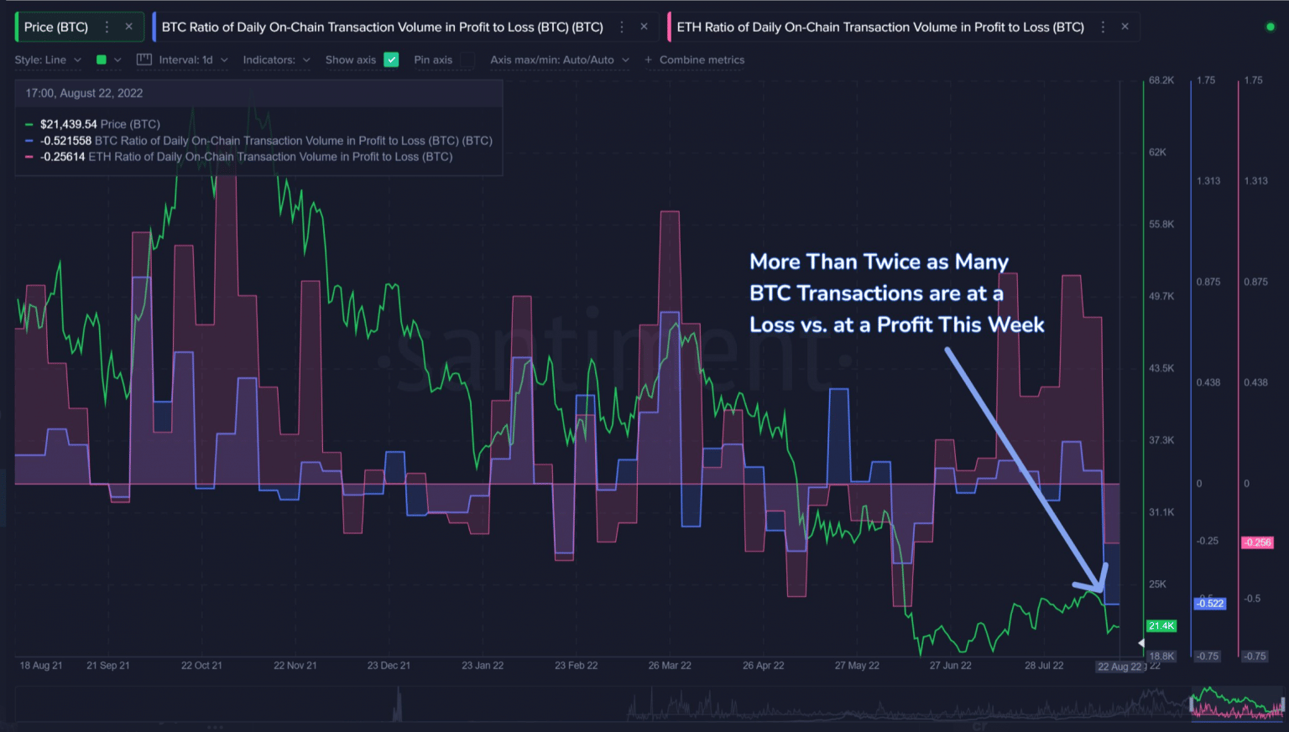Open BTC Ratio metric three-dot menu
This screenshot has width=1289, height=732.
point(622,27)
